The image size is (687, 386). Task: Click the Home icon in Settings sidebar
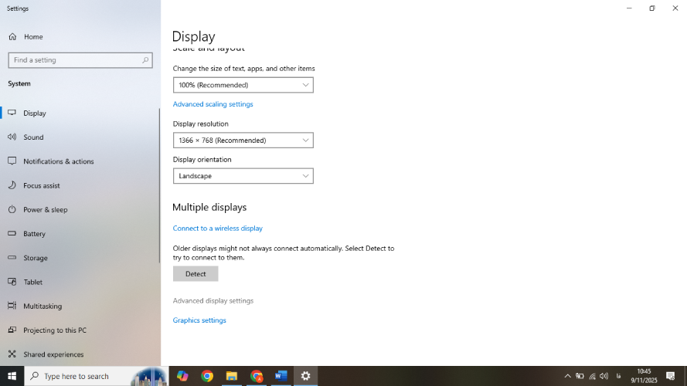click(x=12, y=36)
